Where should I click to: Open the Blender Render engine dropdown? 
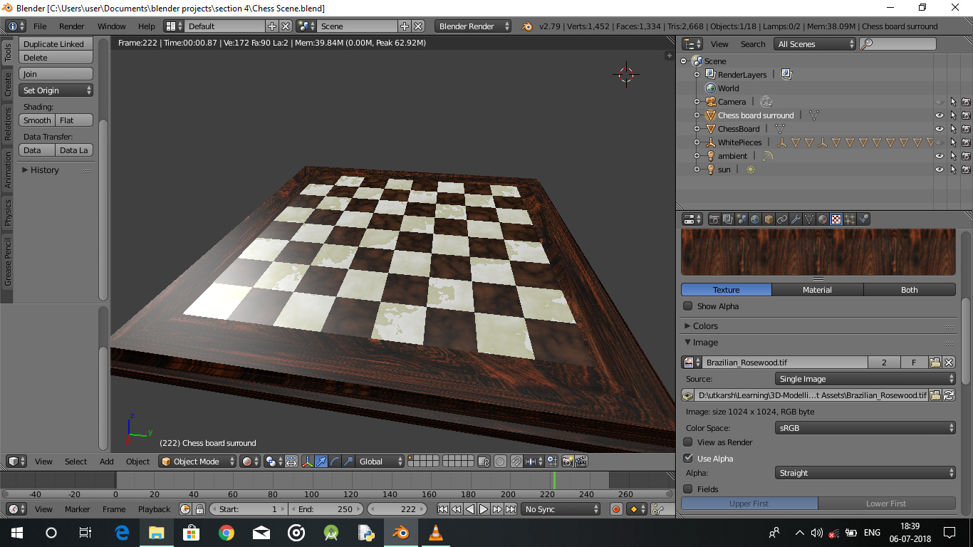[x=473, y=26]
